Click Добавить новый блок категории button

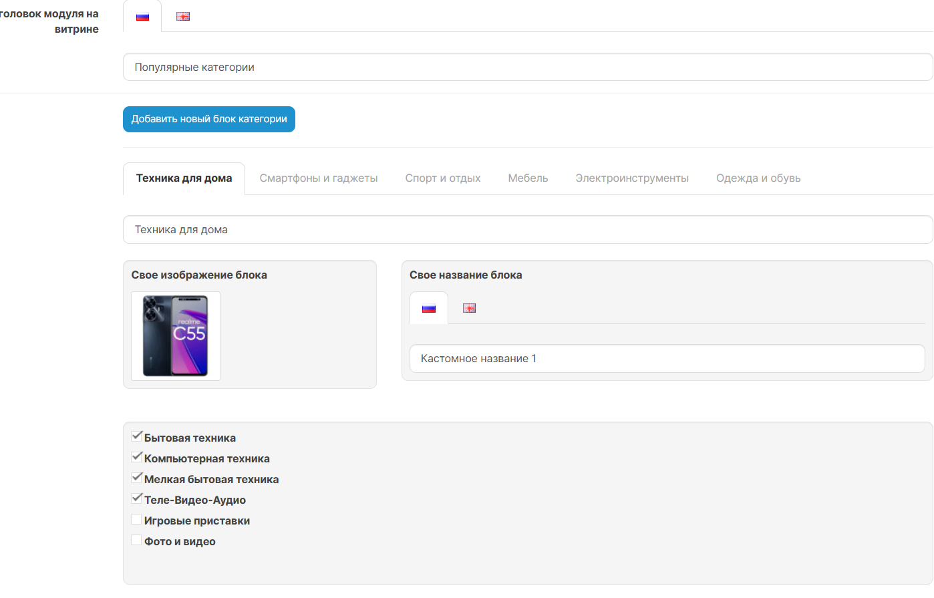click(x=209, y=119)
